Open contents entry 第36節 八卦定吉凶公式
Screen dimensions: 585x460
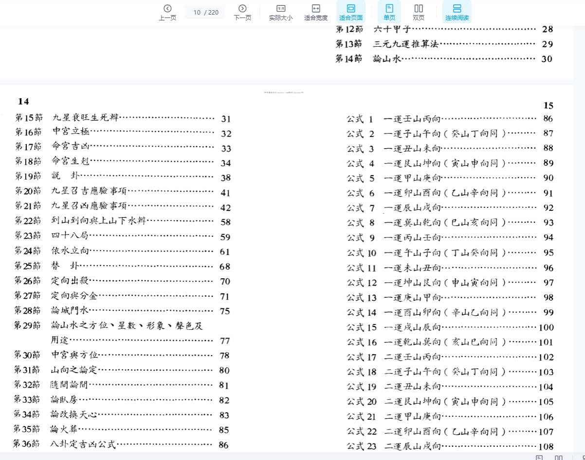tap(84, 444)
